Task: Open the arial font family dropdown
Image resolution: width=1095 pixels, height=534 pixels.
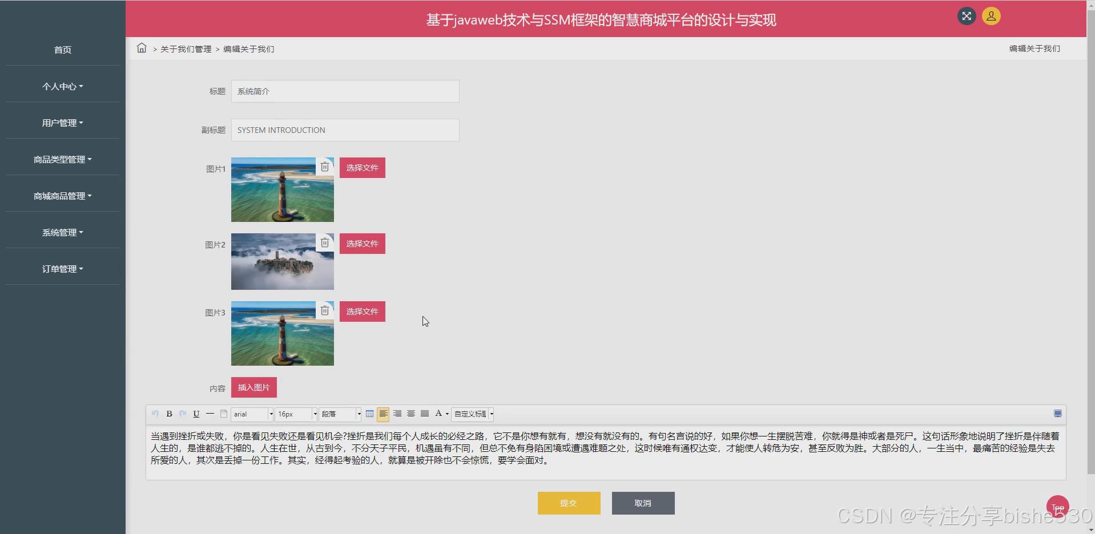Action: 252,414
